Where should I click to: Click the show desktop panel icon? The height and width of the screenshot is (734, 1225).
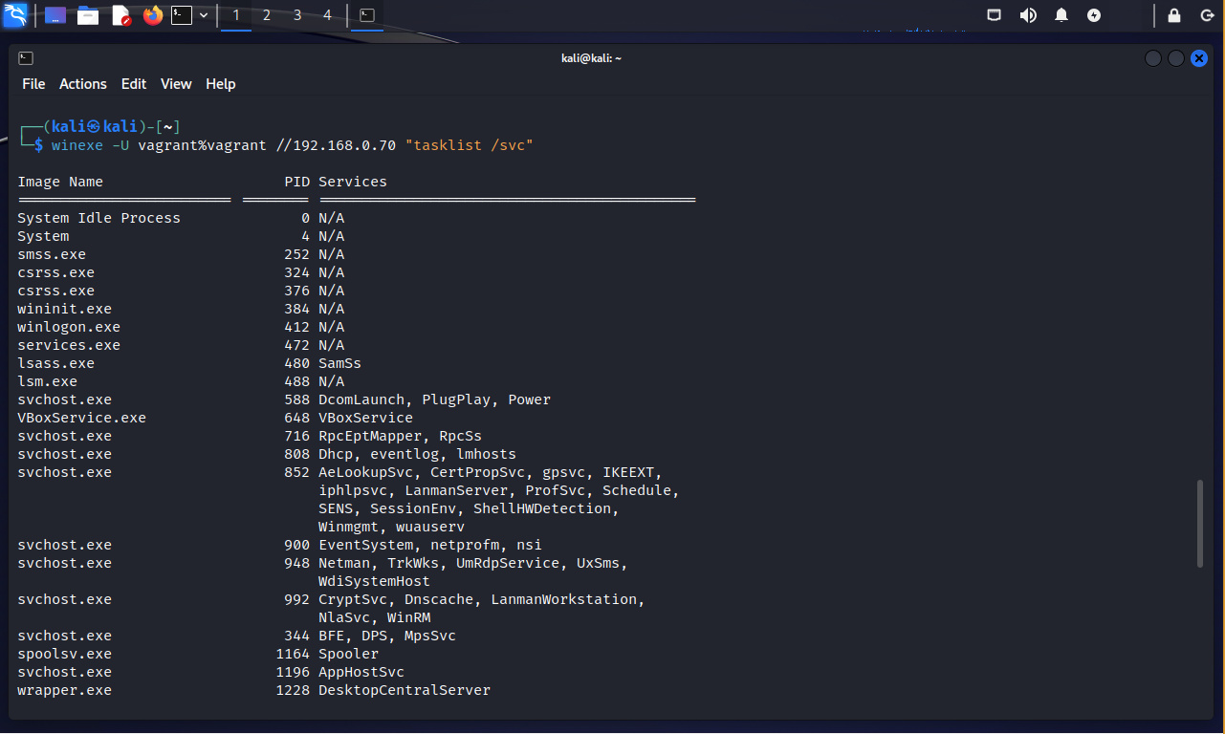coord(55,15)
